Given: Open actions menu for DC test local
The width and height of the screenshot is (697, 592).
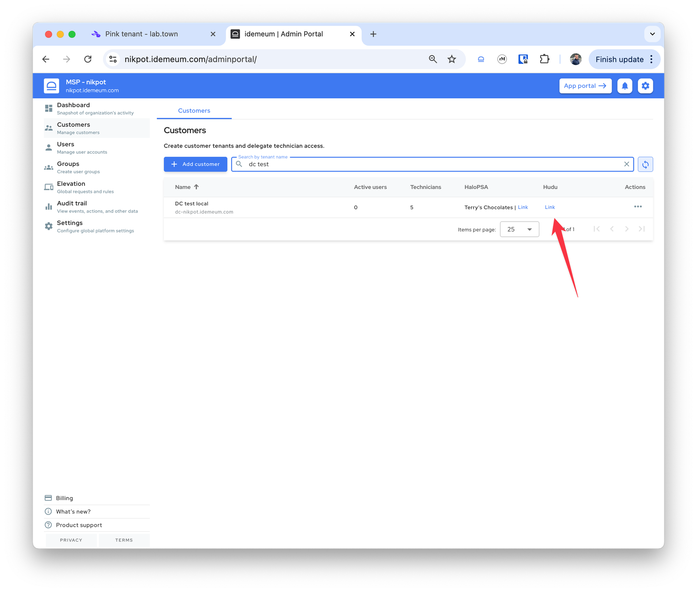Looking at the screenshot, I should (638, 207).
